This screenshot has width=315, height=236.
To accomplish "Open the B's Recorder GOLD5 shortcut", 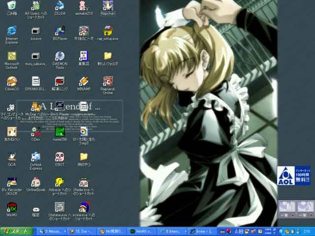I will pyautogui.click(x=12, y=182).
